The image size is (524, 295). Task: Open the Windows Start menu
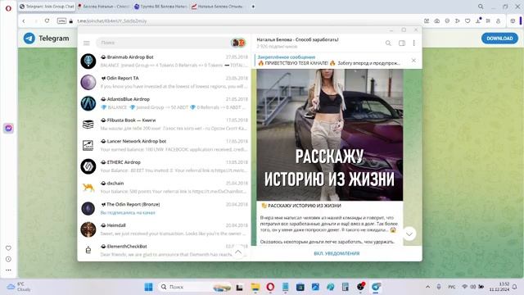tap(148, 287)
